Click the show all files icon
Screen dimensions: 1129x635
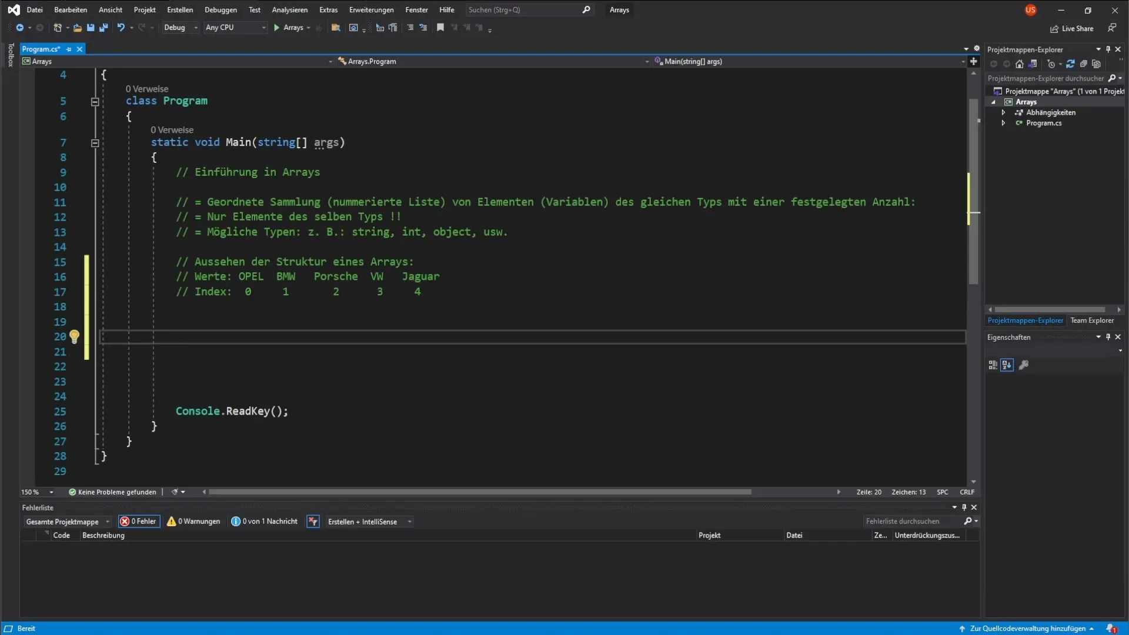point(1096,64)
